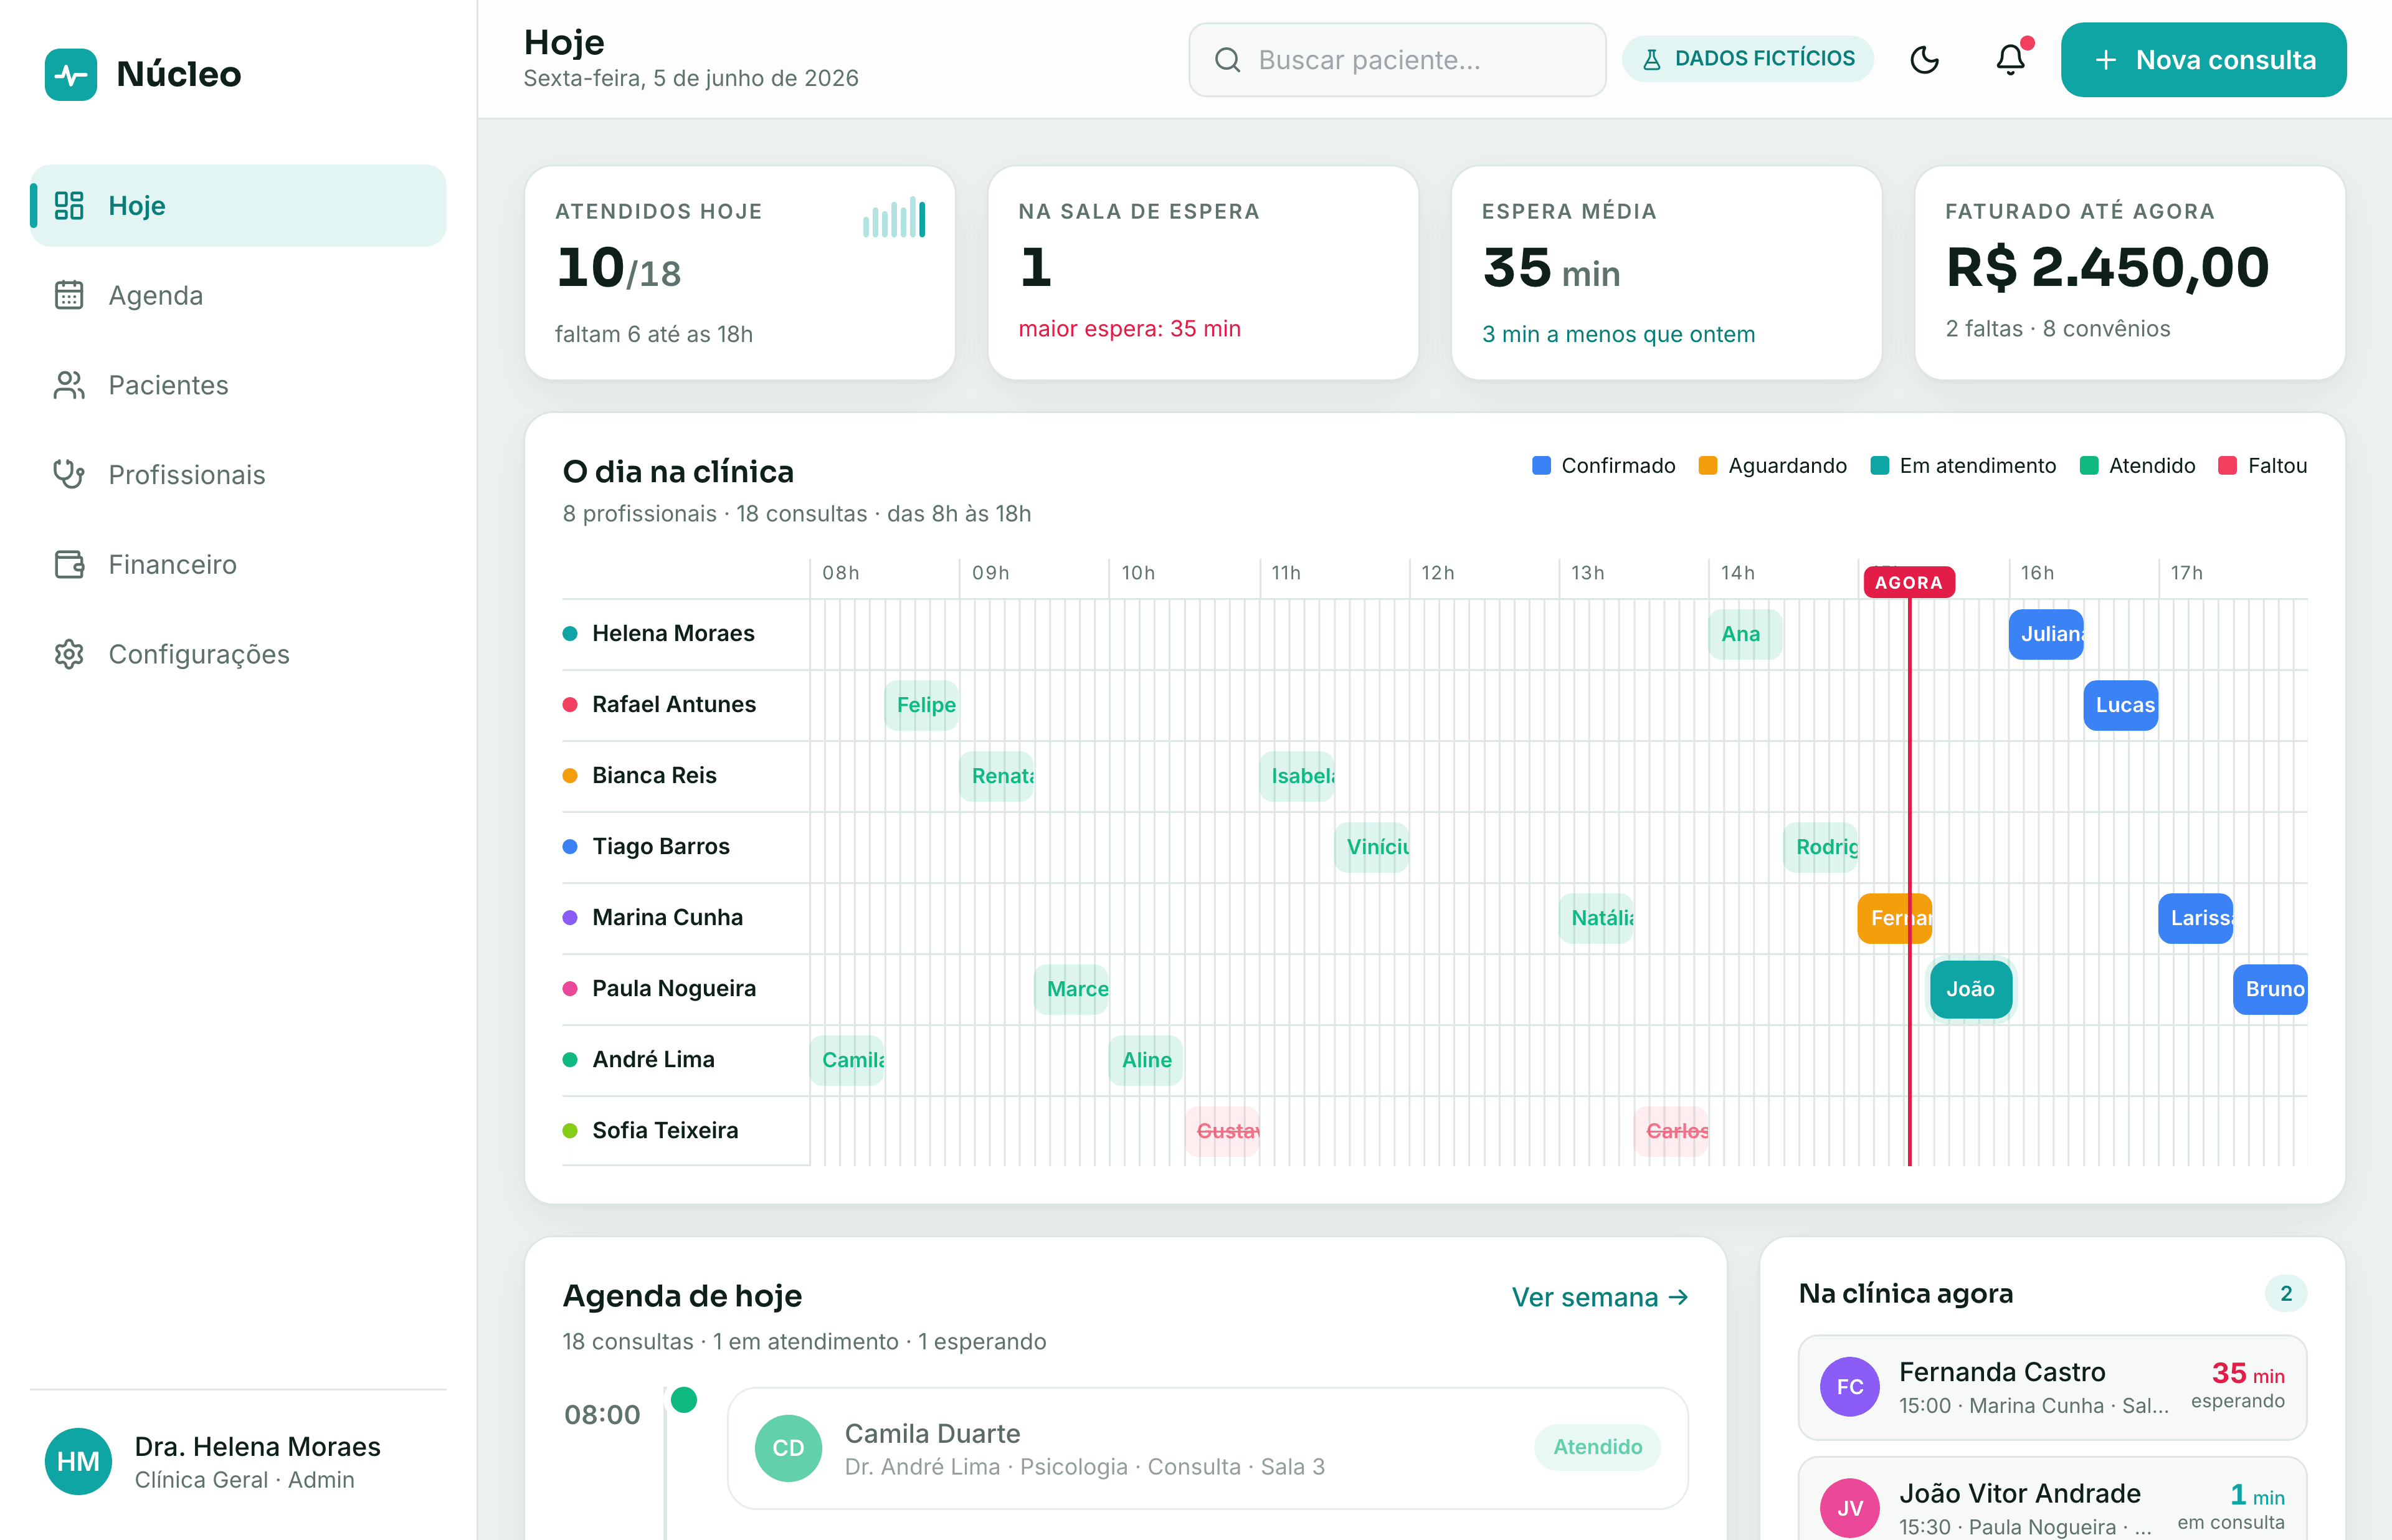Select the AGORA timeline marker
Image resolution: width=2392 pixels, height=1540 pixels.
(1908, 582)
